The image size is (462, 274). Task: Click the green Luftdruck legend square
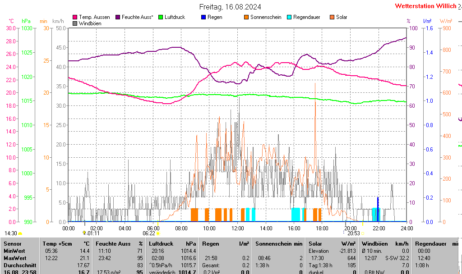tap(161, 17)
